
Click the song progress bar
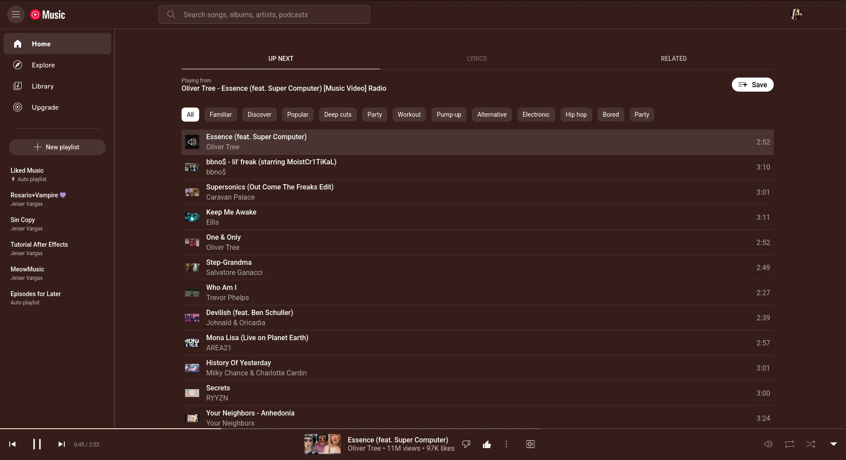(x=423, y=429)
